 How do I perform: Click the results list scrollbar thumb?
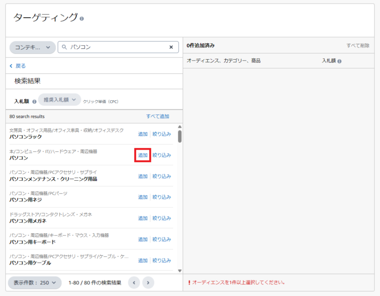pos(180,136)
